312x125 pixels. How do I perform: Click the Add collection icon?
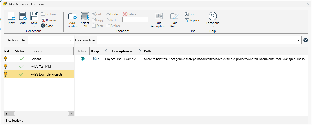pyautogui.click(x=23, y=16)
